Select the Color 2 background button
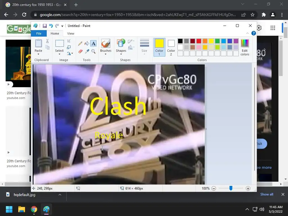This screenshot has height=216, width=288. (171, 47)
